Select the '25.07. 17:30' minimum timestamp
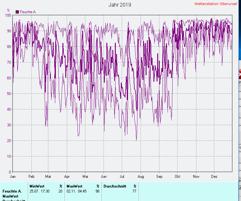This screenshot has width=241, height=201. pos(40,191)
